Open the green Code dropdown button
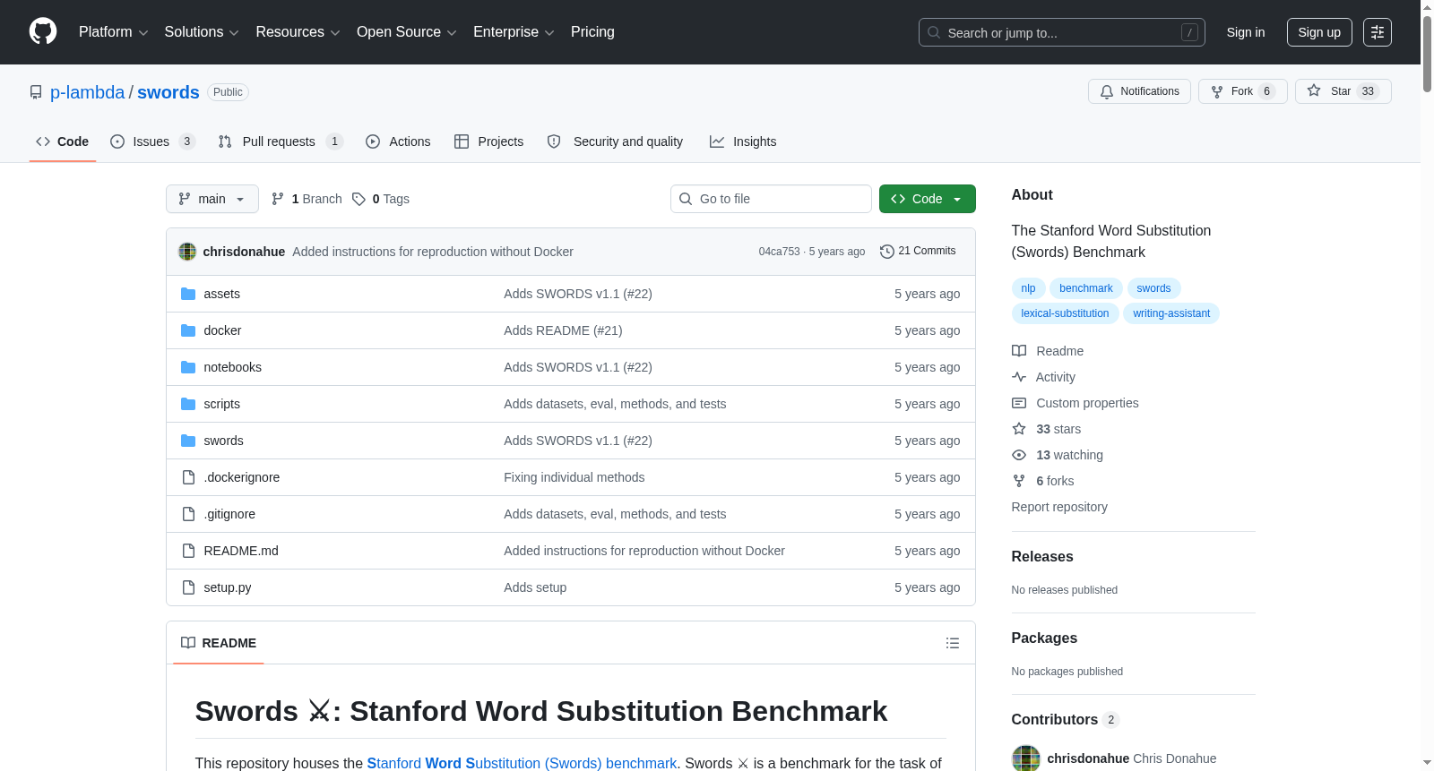The width and height of the screenshot is (1434, 771). (x=928, y=199)
